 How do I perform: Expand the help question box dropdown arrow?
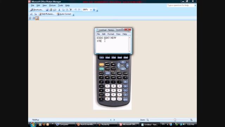tap(195, 5)
